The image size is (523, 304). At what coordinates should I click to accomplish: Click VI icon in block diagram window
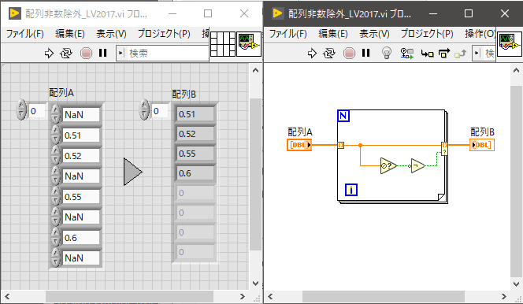[x=510, y=44]
